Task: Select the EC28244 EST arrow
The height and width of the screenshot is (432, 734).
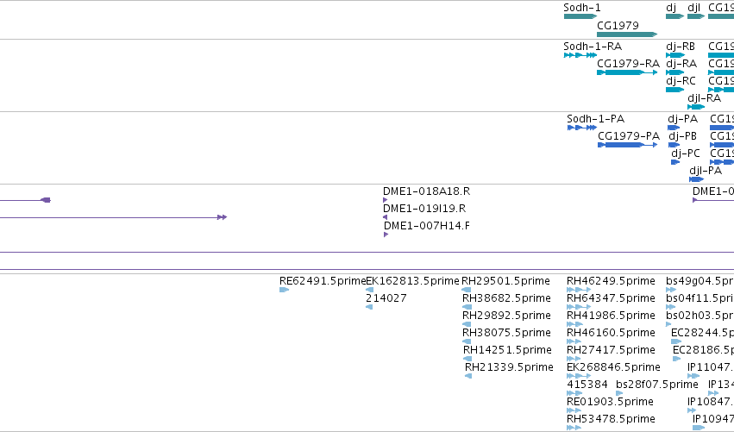Action: 676,341
